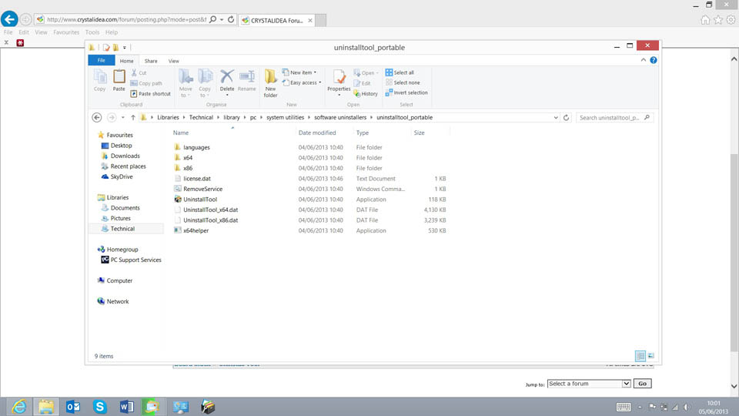The width and height of the screenshot is (739, 416).
Task: Click the Up one level arrow
Action: click(x=133, y=117)
